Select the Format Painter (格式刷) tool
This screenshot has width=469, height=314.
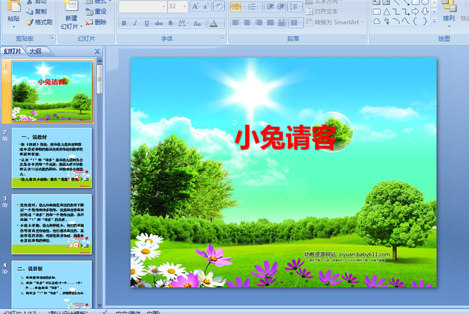click(x=39, y=22)
